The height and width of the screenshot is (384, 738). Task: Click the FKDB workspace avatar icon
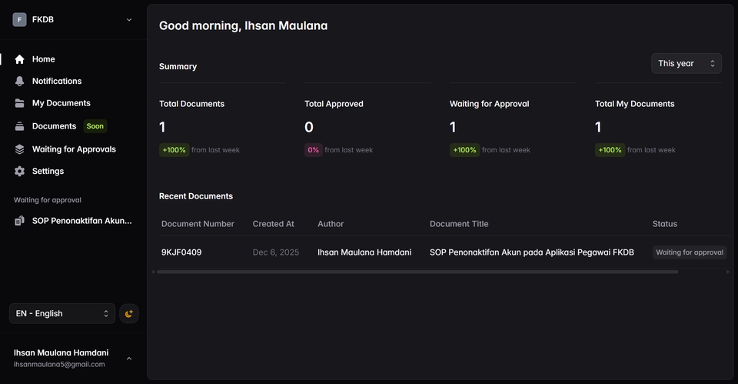tap(20, 20)
